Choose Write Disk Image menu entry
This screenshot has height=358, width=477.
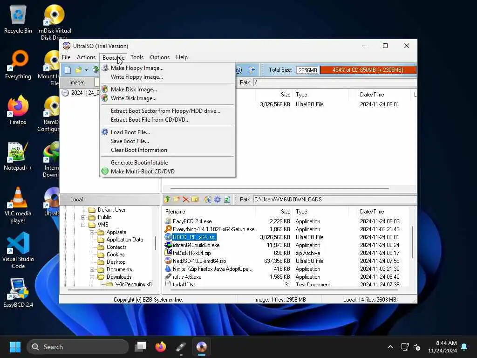point(168,98)
